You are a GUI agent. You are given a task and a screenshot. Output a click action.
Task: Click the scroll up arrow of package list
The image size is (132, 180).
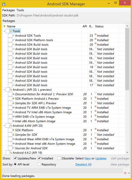click(x=127, y=26)
